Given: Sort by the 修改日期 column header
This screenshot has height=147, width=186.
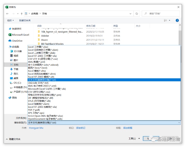Looking at the screenshot, I should coord(91,26).
